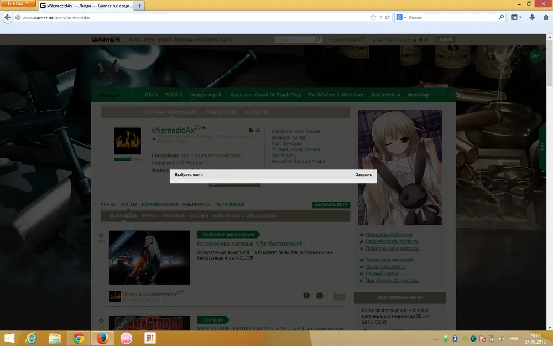553x346 pixels.
Task: Click the Firefox back arrow button
Action: coord(8,18)
